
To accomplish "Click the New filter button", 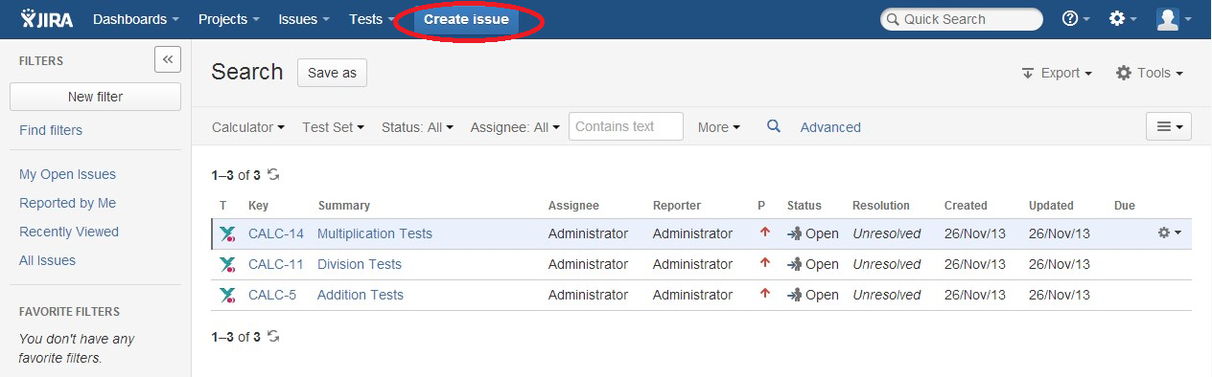I will pos(95,97).
